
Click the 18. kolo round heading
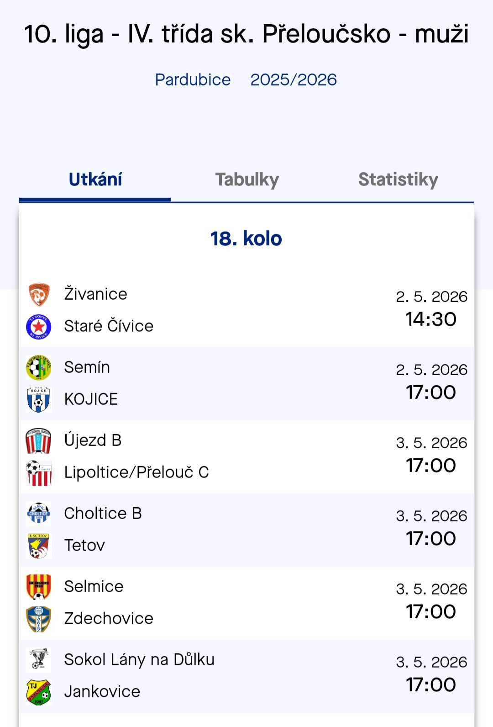tap(246, 239)
